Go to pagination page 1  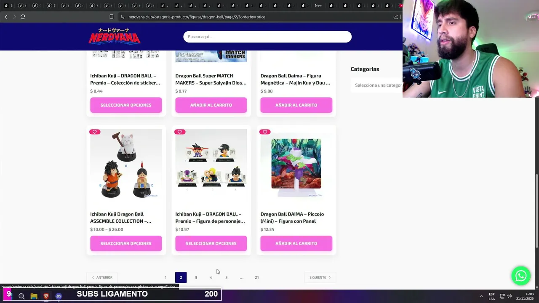165,278
